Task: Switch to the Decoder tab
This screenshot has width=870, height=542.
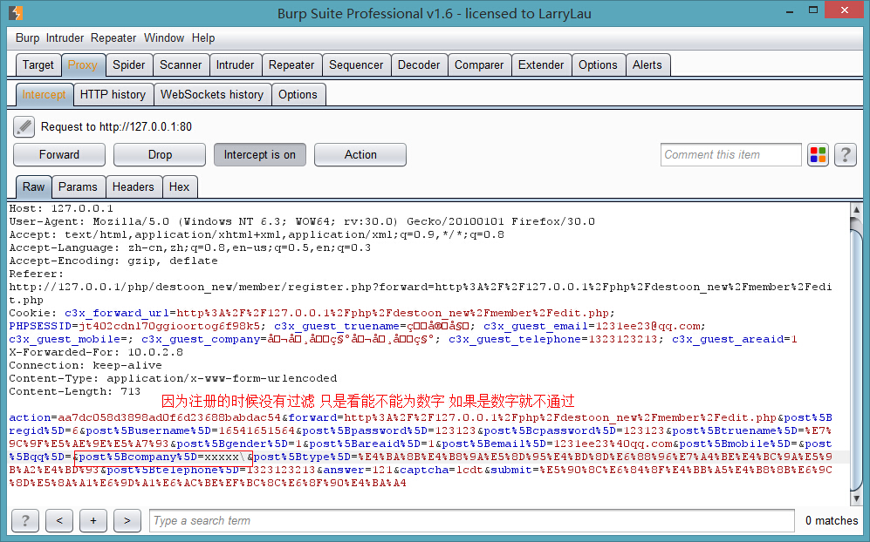Action: click(419, 64)
